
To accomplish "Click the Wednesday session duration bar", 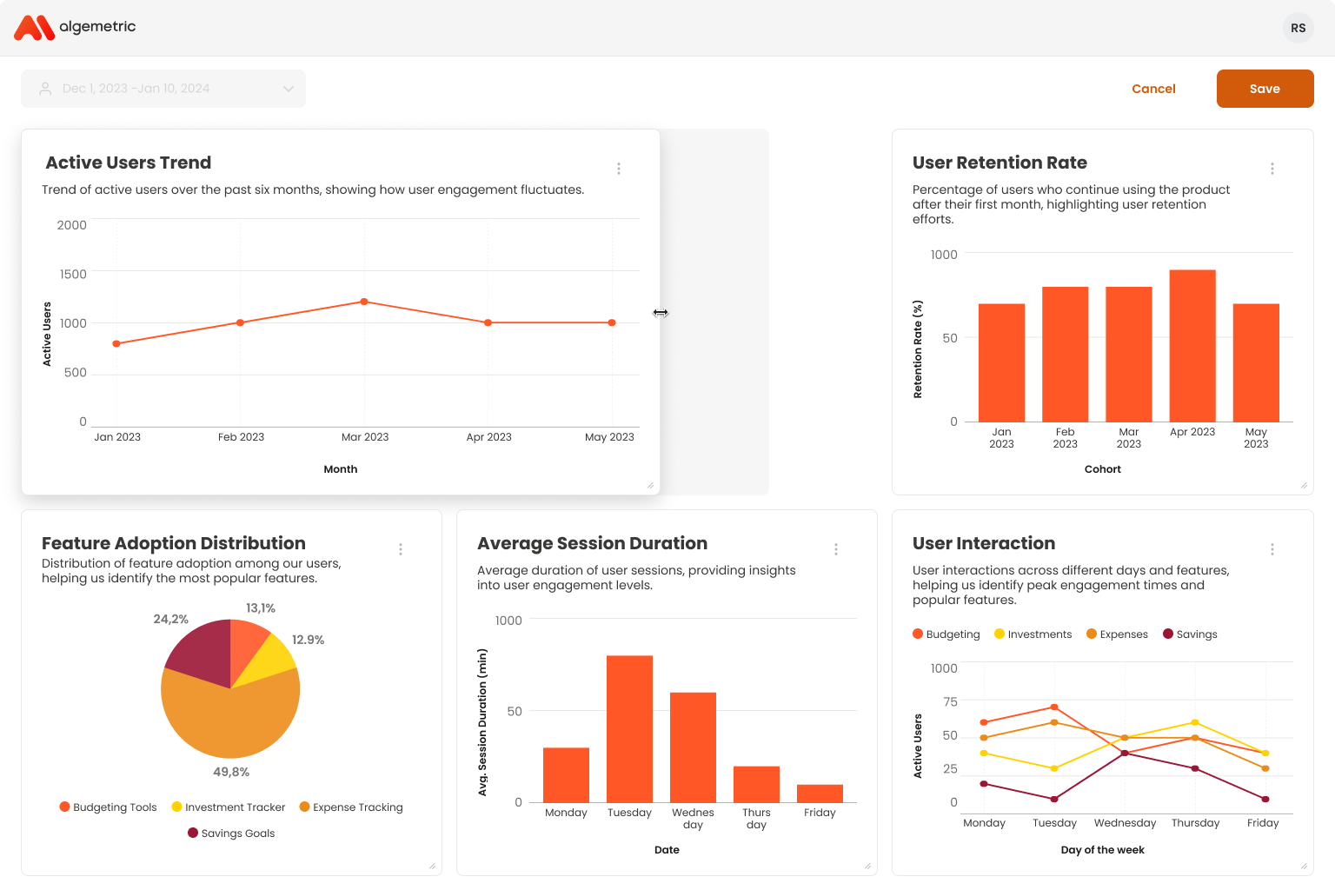I will [x=693, y=747].
